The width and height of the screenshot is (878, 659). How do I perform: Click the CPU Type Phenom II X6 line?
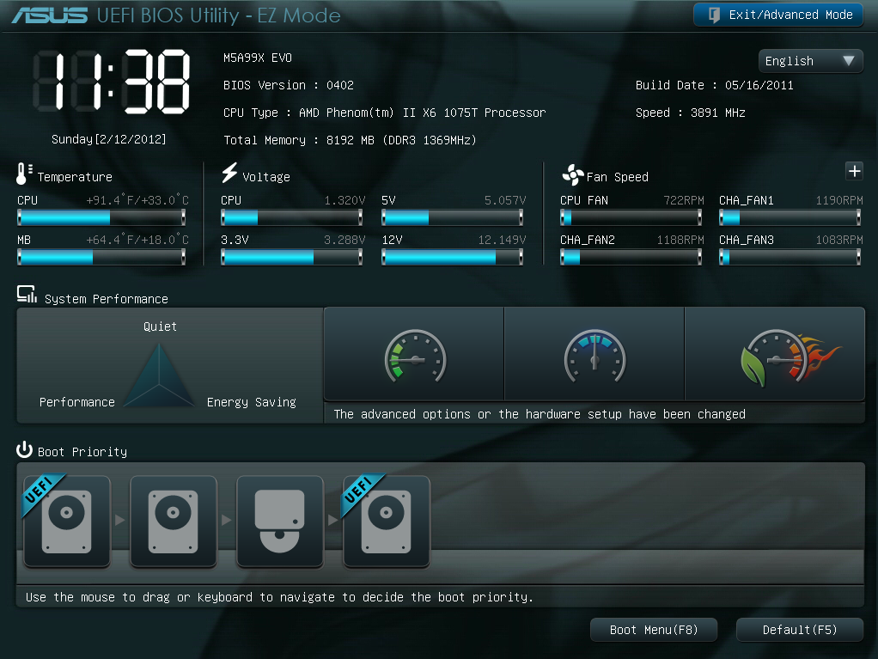(384, 113)
